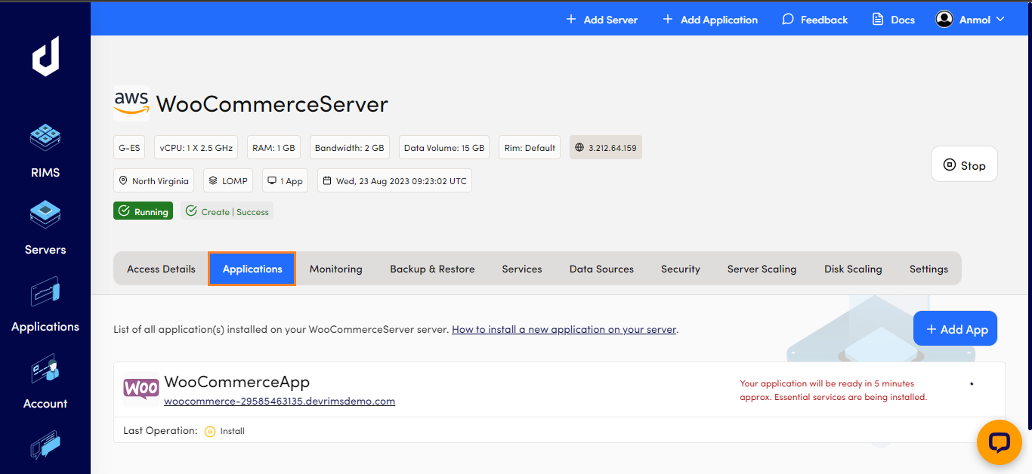Click the Devrims logo in sidebar
Image resolution: width=1032 pixels, height=474 pixels.
tap(45, 56)
